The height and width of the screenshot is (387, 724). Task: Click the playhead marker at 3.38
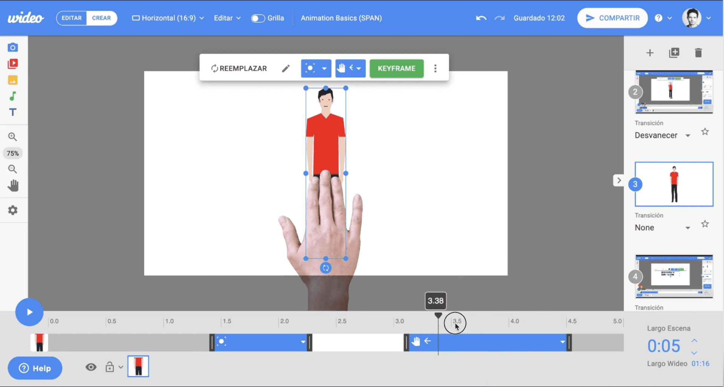click(x=438, y=315)
